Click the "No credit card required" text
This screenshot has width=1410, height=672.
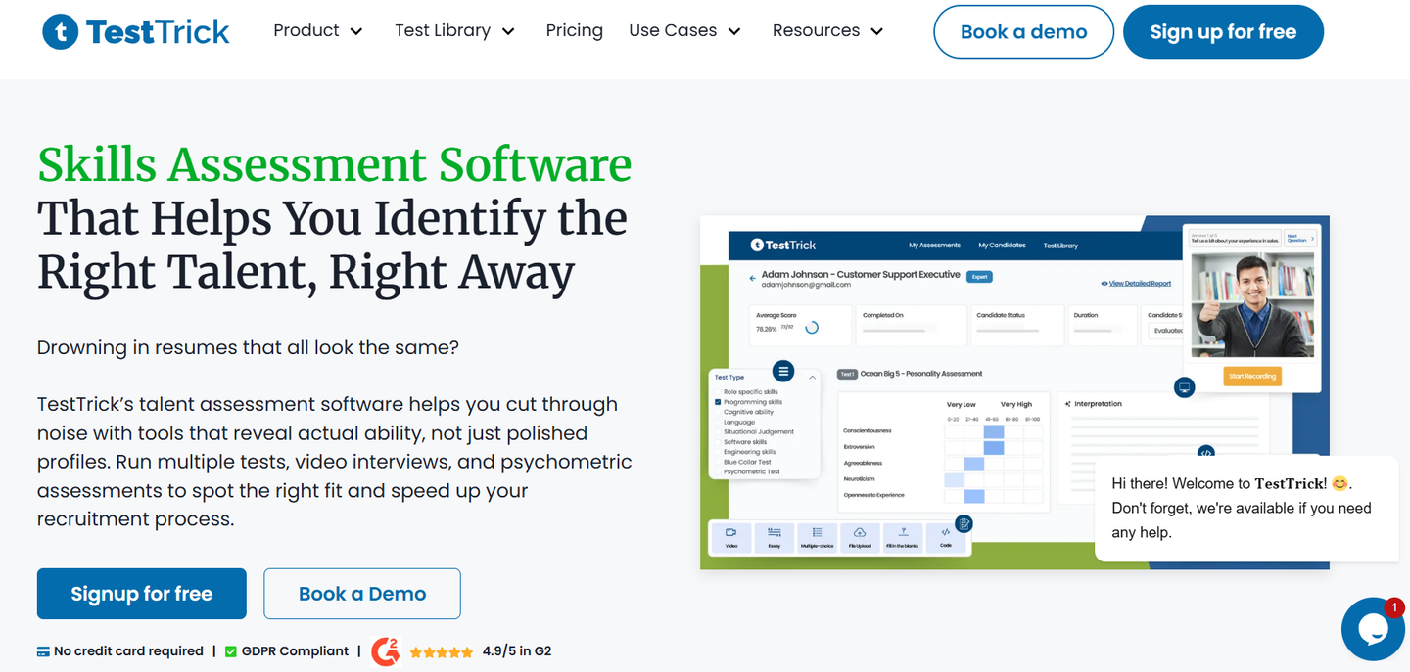[x=128, y=651]
